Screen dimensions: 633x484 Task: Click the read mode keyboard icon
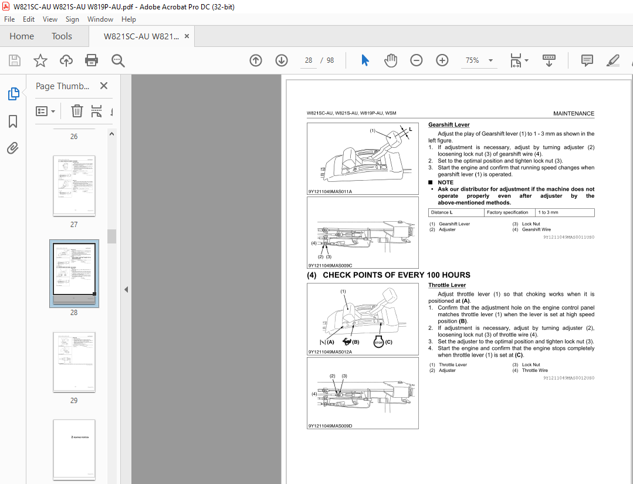coord(549,60)
